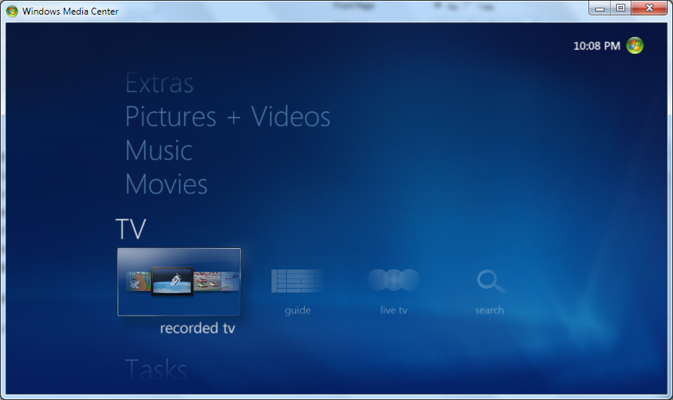673x400 pixels.
Task: Click the 'guide' label
Action: [x=298, y=310]
